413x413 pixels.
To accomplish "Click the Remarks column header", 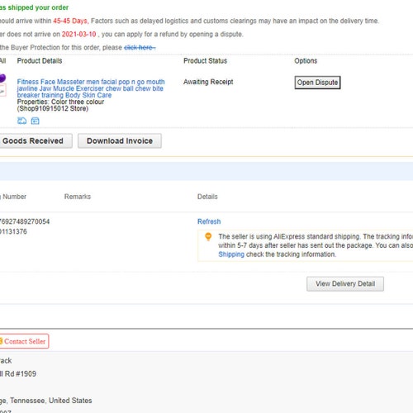I will 78,197.
